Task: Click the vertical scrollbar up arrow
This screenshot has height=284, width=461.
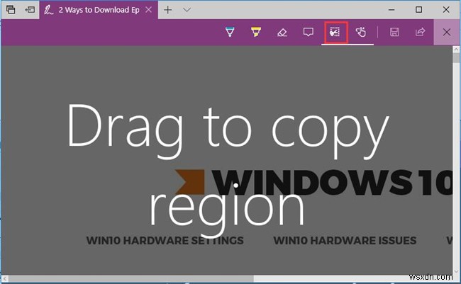Action: tap(456, 50)
